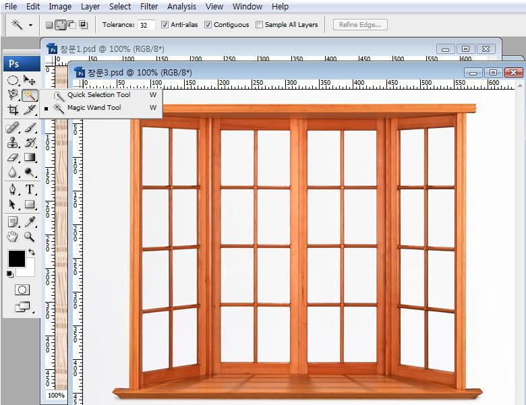
Task: Click the Refine Edge button
Action: pos(360,25)
